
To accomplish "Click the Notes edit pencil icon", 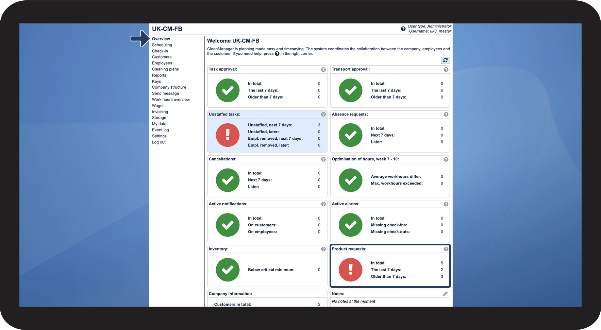I will tap(445, 294).
